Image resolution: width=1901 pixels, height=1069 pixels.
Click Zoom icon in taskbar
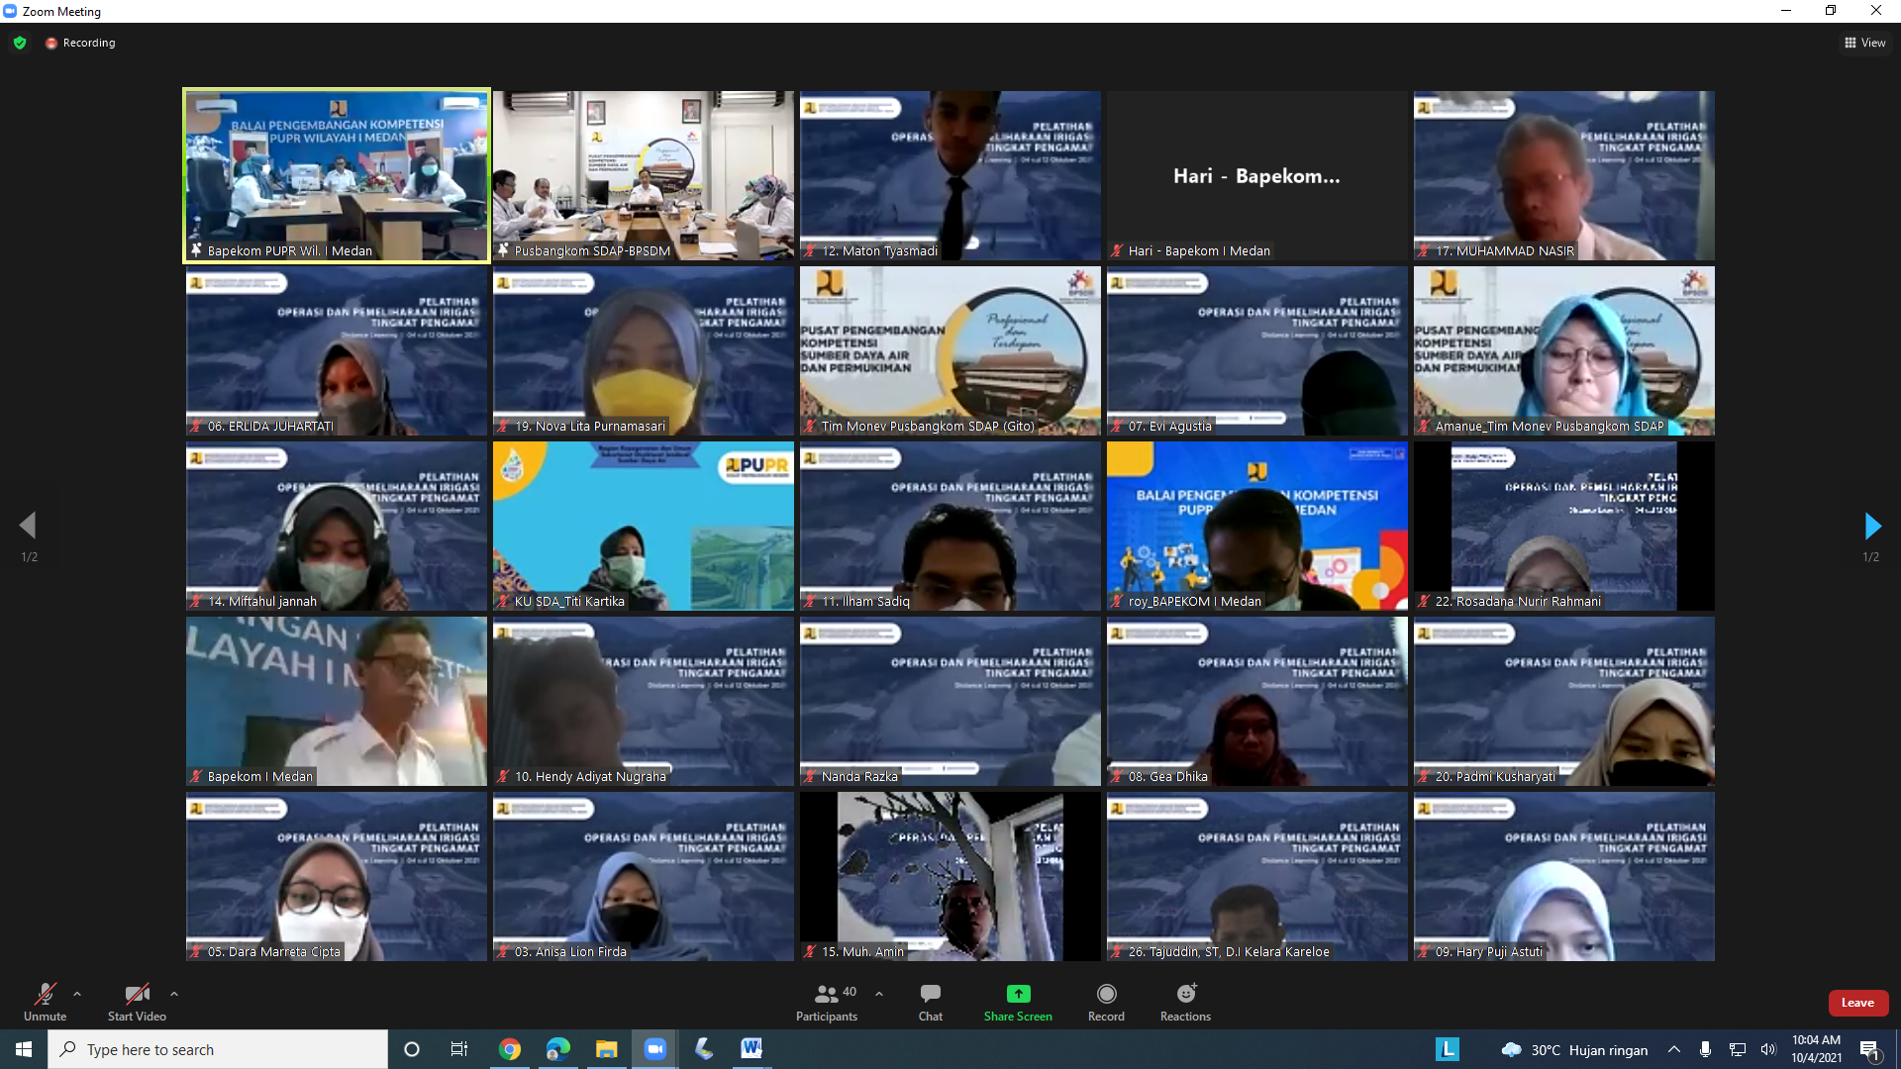pos(655,1049)
